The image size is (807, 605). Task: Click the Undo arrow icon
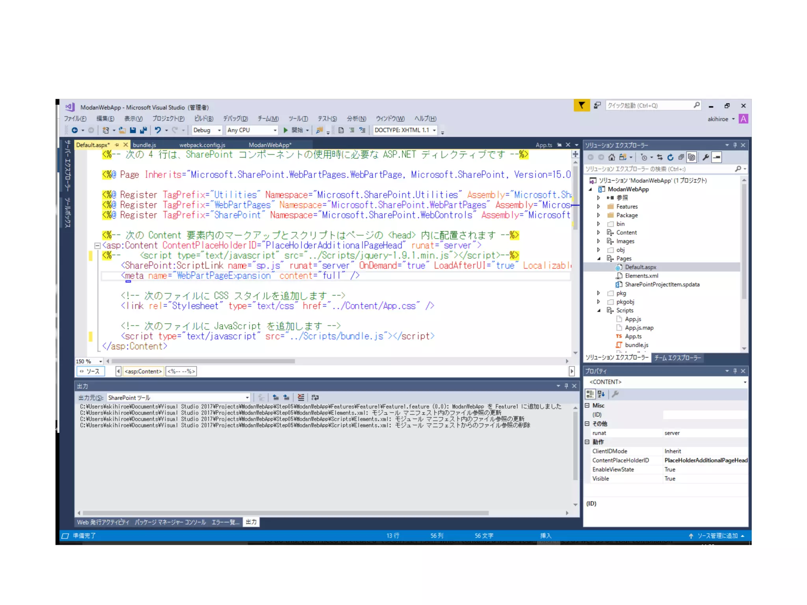coord(158,130)
